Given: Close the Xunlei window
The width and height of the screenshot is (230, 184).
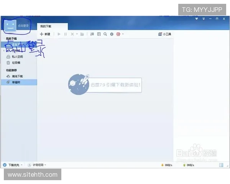Looking at the screenshot, I should click(224, 19).
